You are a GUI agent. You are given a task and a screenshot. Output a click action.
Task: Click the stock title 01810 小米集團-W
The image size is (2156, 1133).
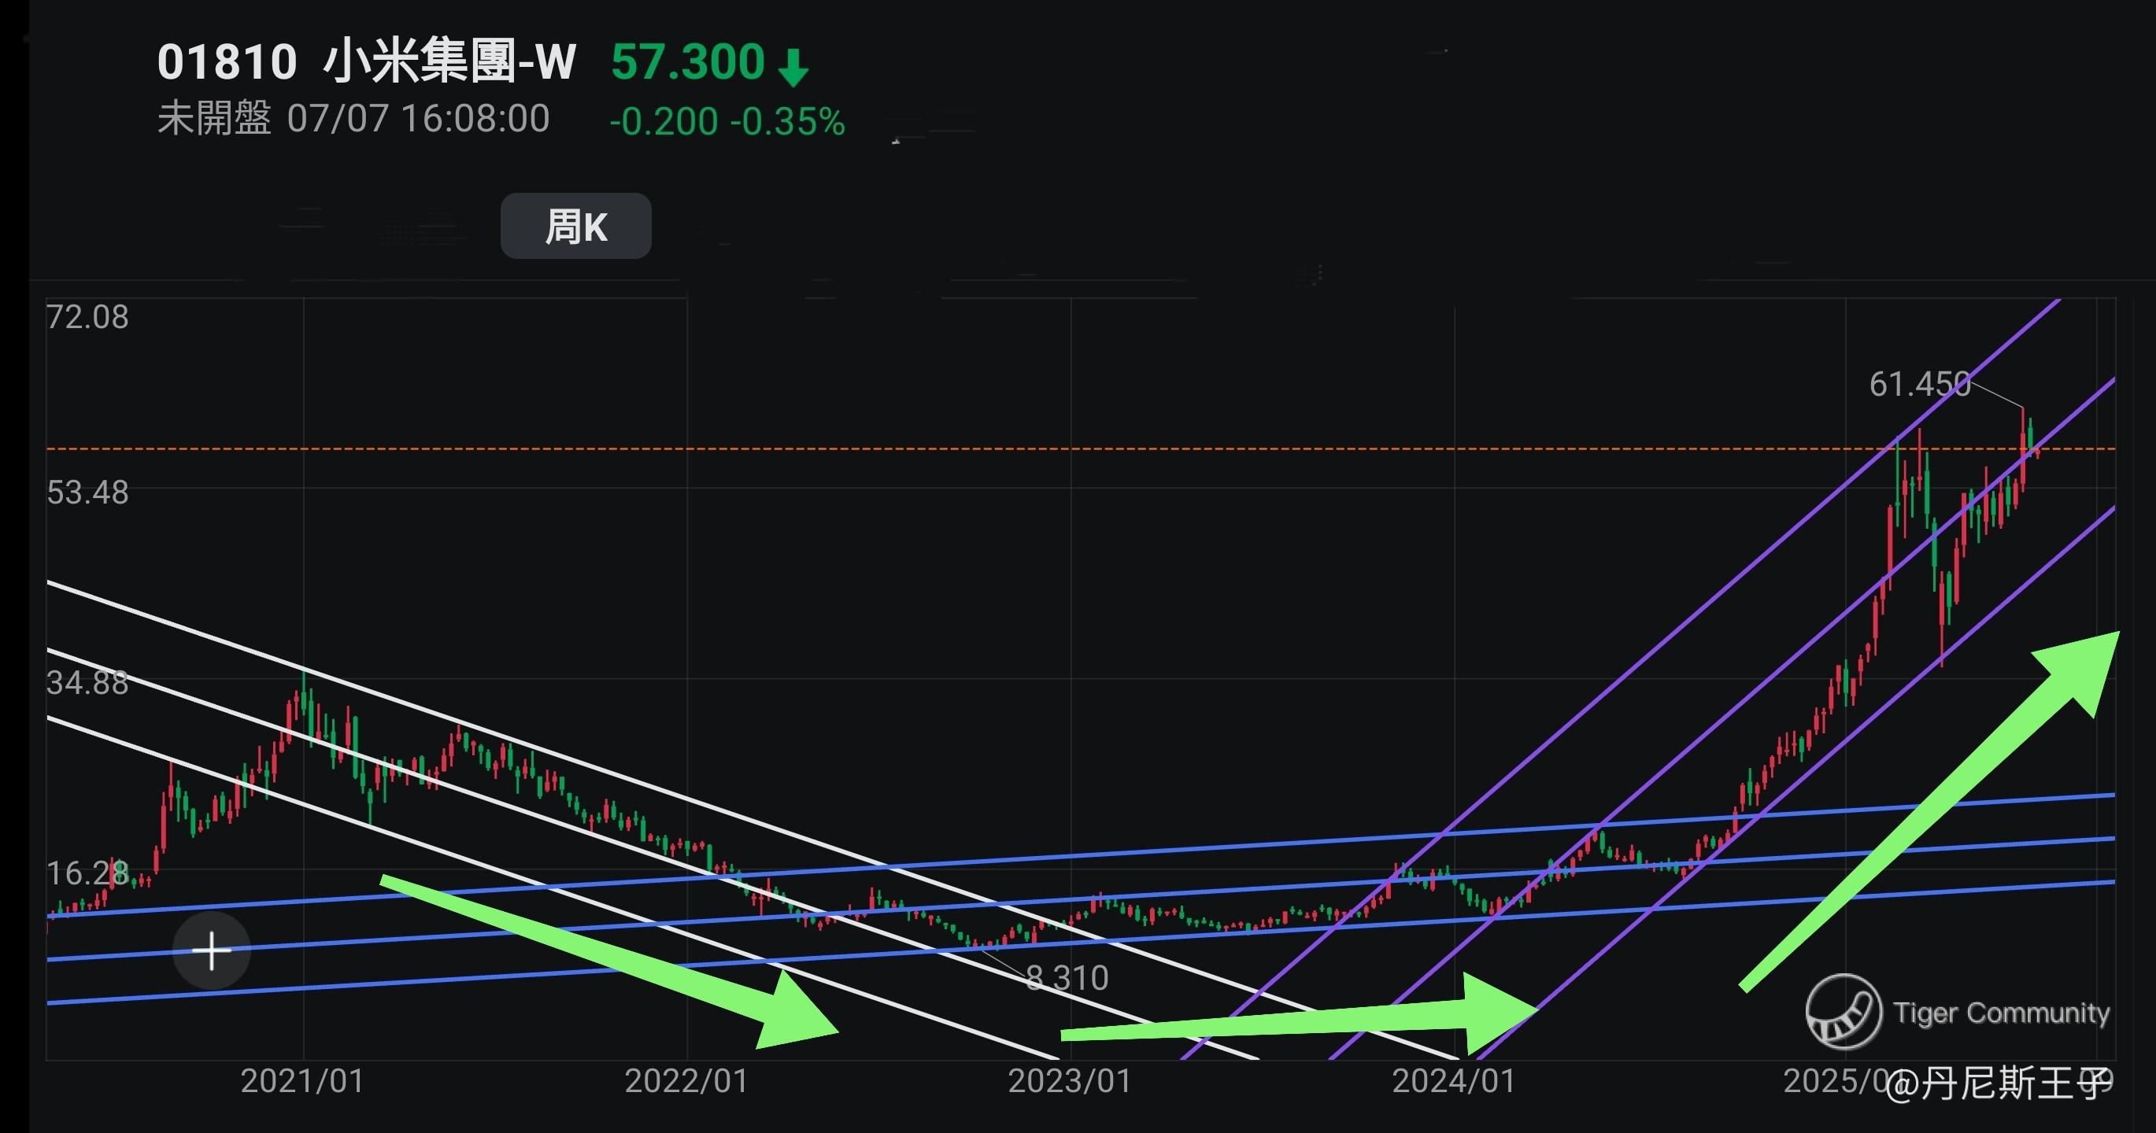click(x=367, y=62)
